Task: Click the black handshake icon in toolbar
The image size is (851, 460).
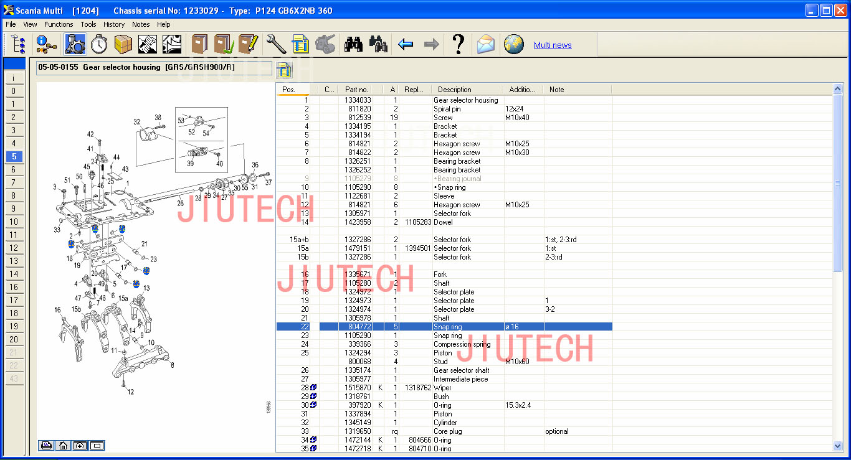Action: [x=148, y=44]
